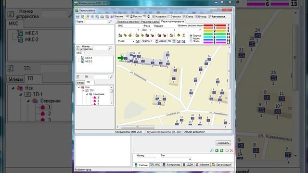Toggle the Схема checkbox
Screen dimensions: 308x173
[184, 17]
